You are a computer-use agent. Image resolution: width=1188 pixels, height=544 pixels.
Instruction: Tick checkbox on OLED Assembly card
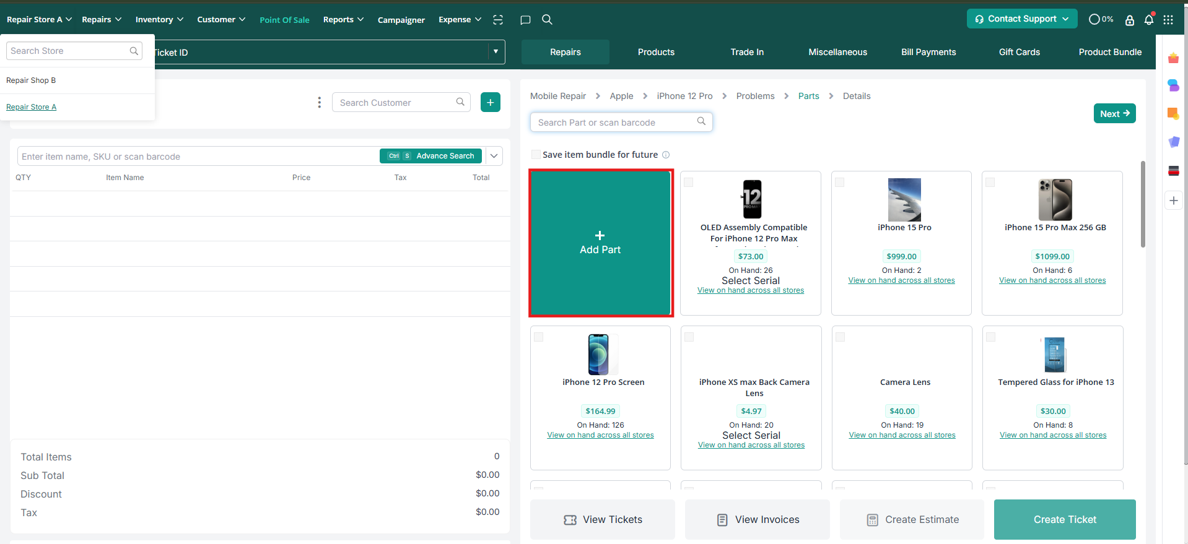[x=689, y=183]
